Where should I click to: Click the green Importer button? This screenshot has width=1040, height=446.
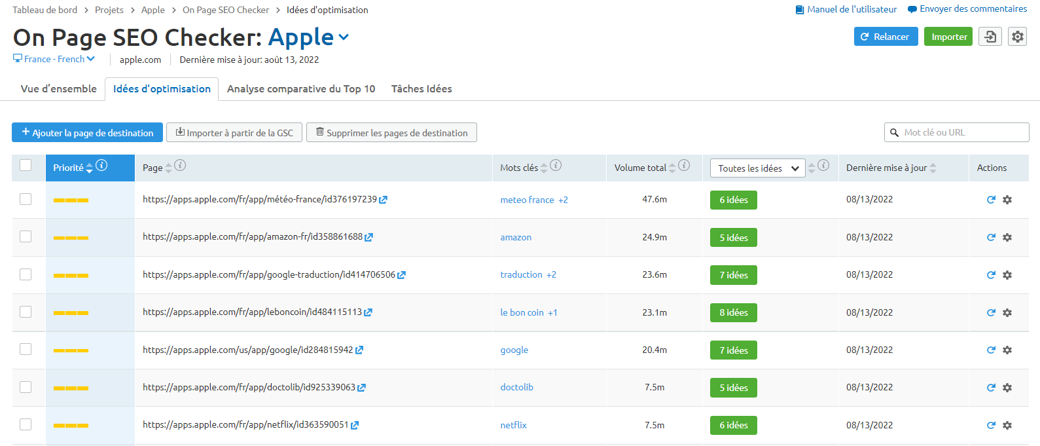click(948, 37)
